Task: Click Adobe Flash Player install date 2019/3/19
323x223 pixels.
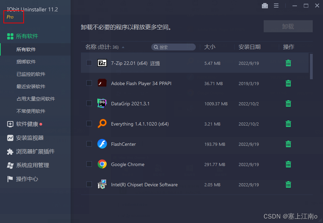Action: point(249,84)
